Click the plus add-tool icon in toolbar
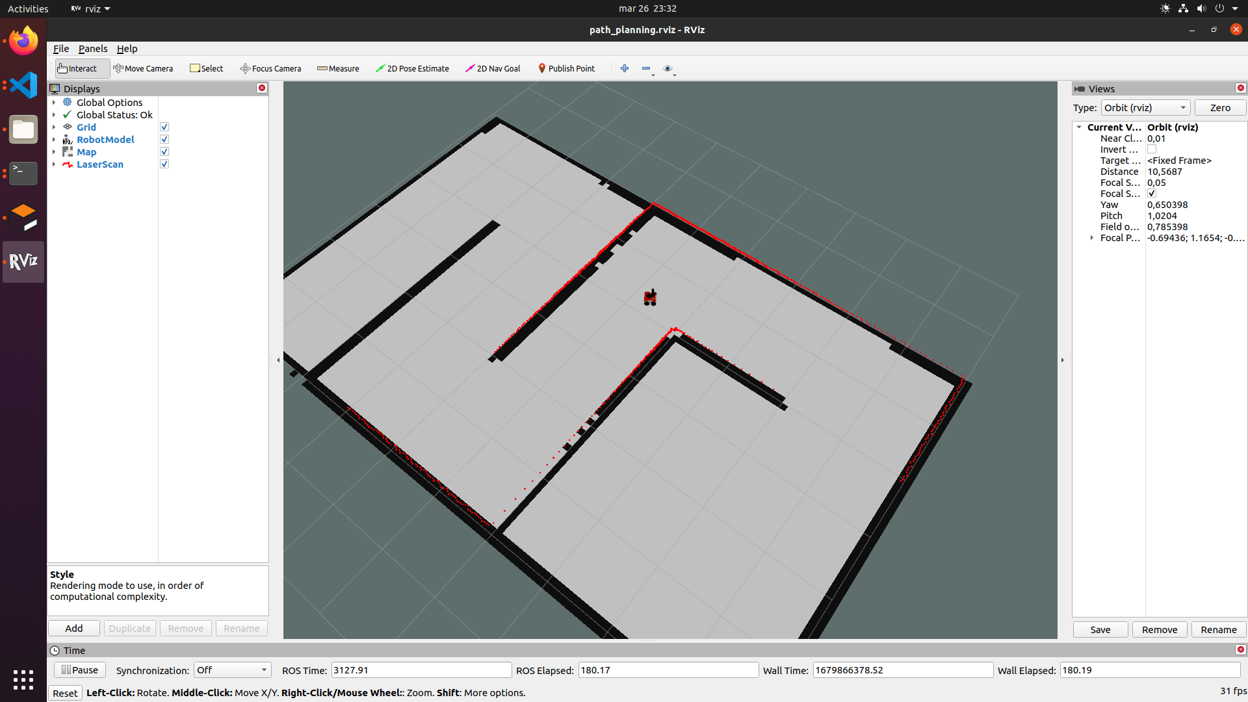 coord(625,68)
